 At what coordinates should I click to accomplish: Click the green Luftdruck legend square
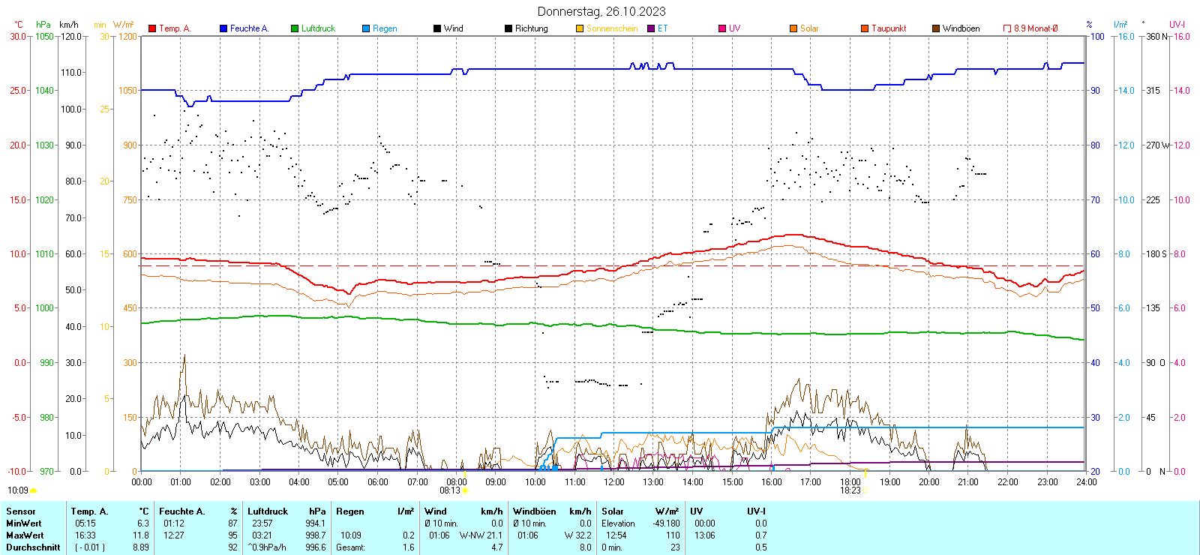pyautogui.click(x=295, y=28)
